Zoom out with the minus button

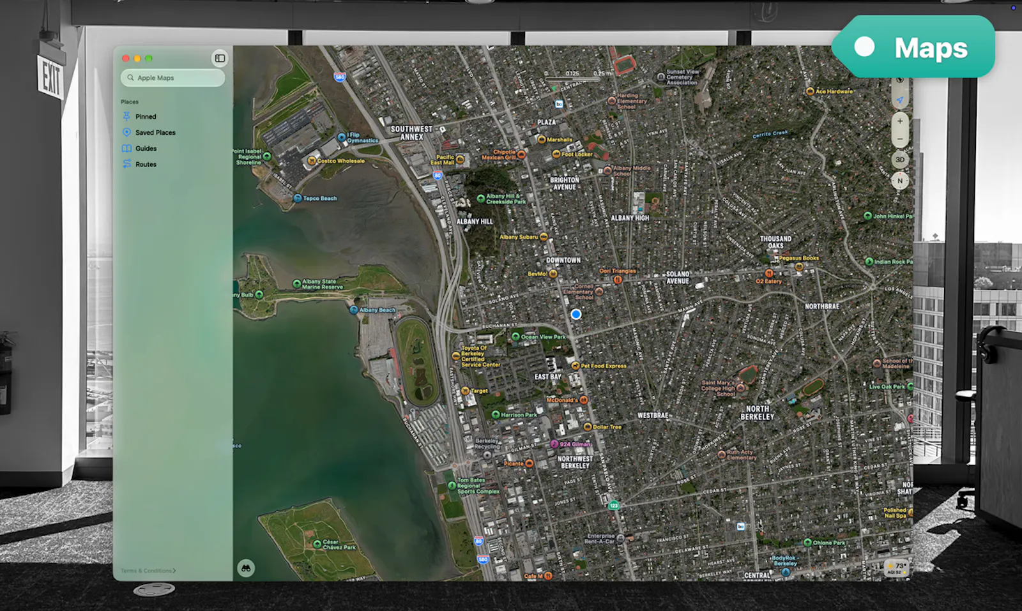[x=900, y=139]
